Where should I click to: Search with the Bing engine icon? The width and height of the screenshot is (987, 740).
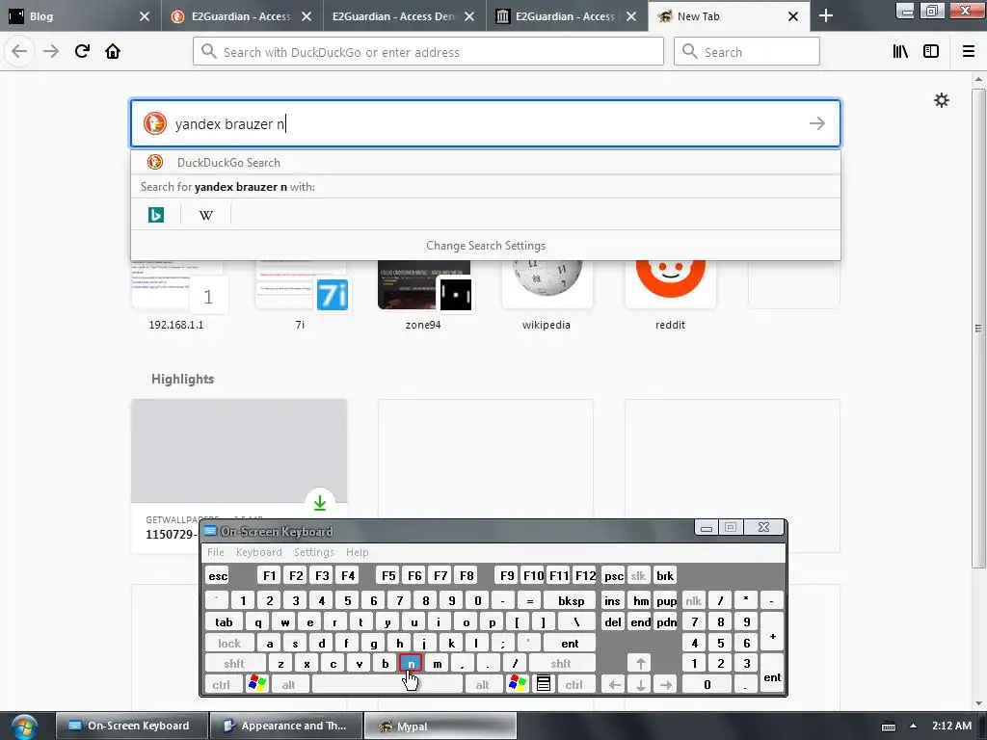[x=155, y=215]
